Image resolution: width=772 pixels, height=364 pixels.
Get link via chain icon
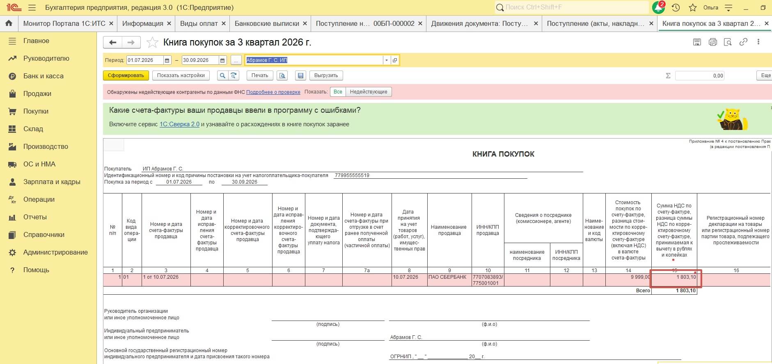743,42
